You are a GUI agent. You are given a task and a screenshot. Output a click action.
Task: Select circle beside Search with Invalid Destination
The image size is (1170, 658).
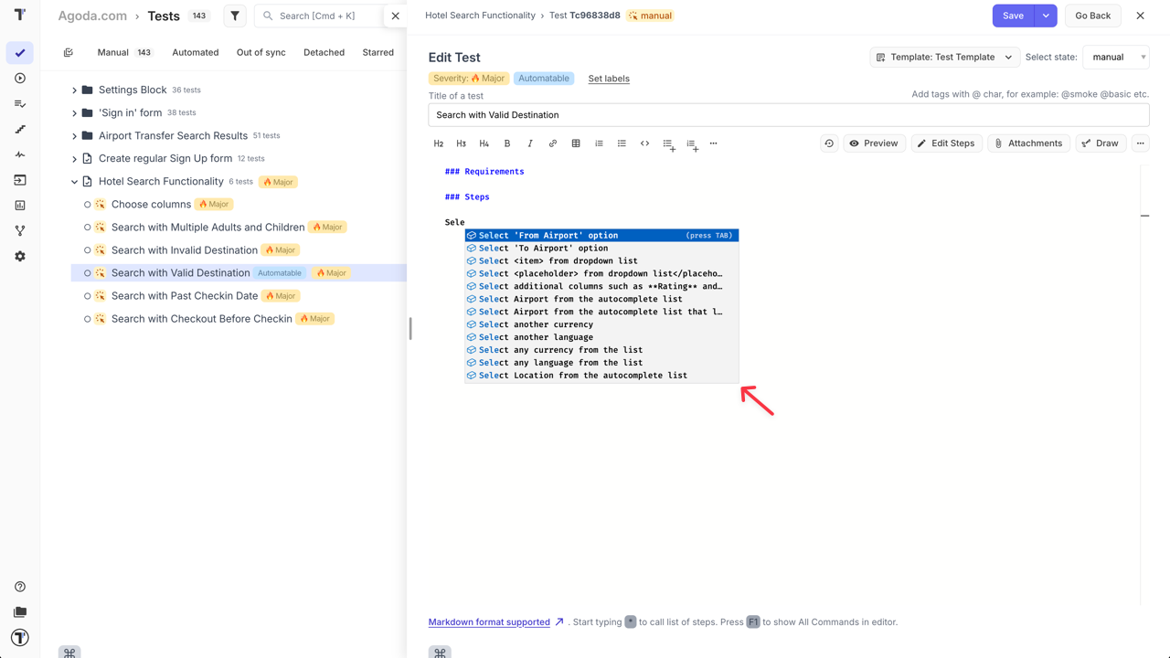tap(88, 250)
